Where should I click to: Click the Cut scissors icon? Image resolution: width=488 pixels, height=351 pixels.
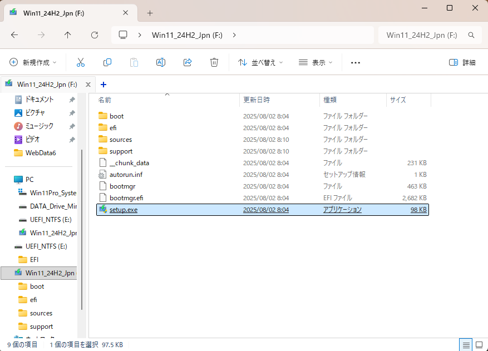tap(81, 62)
